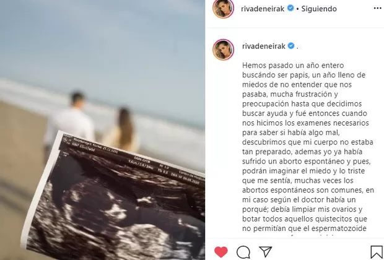Open rivadeneirak username link above caption
384x260 pixels.
(264, 46)
